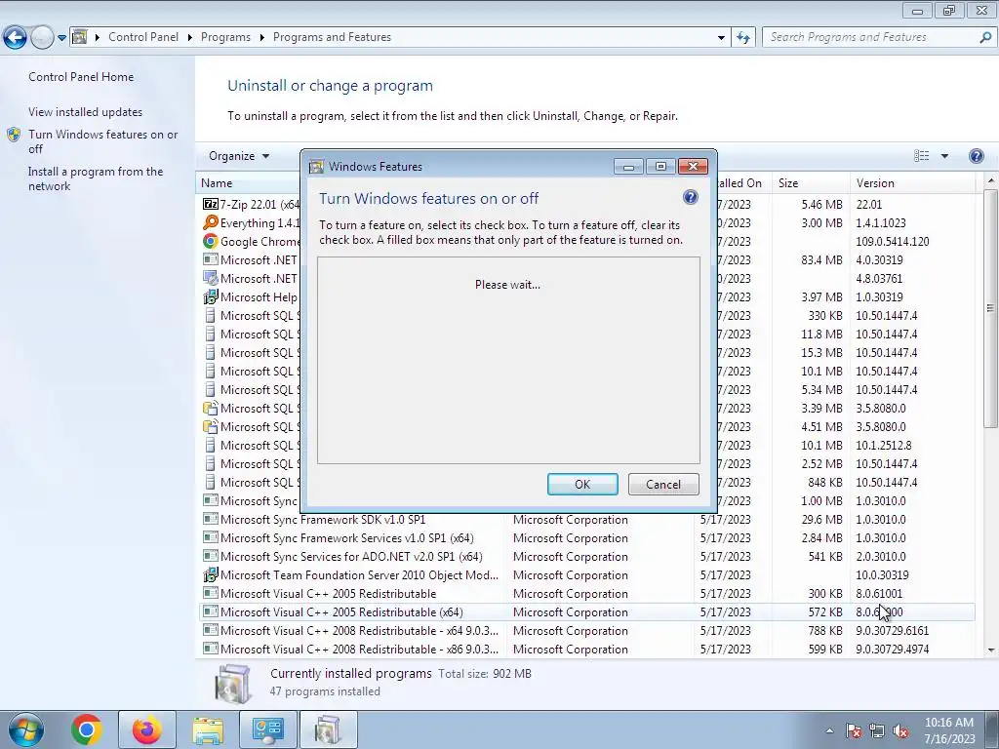
Task: Click the scroll-up arrow of program list
Action: 991,181
